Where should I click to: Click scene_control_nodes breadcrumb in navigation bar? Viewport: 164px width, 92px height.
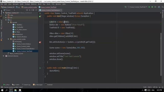click(x=29, y=7)
